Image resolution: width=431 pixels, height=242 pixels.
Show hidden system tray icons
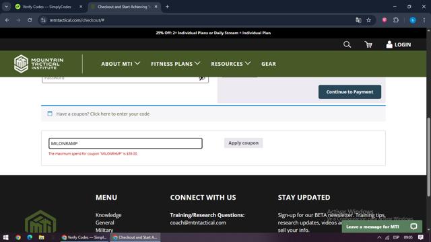379,237
